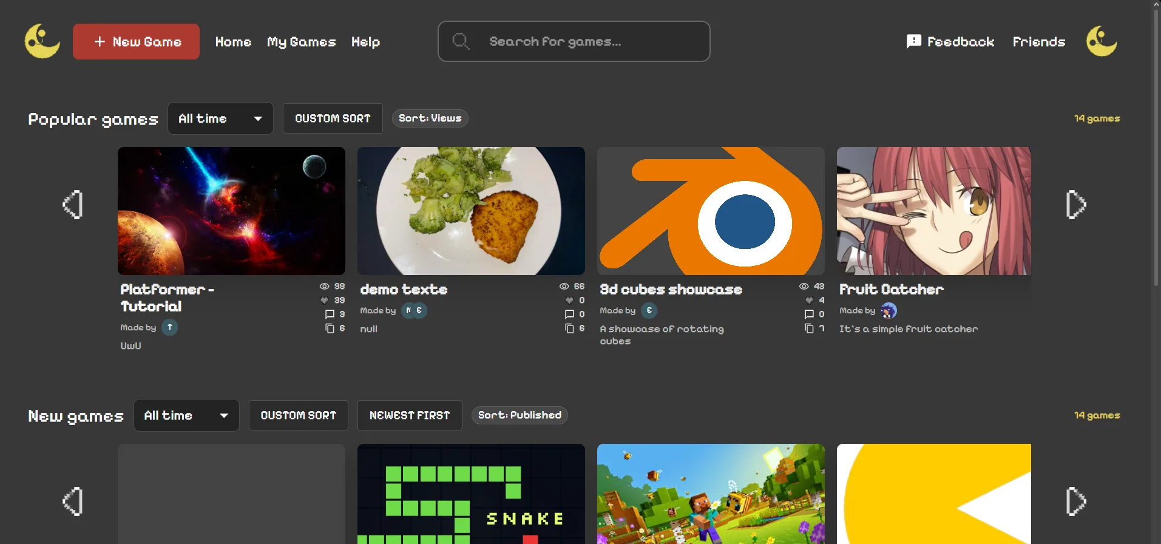Open the Friends page
The image size is (1161, 544).
tap(1039, 42)
